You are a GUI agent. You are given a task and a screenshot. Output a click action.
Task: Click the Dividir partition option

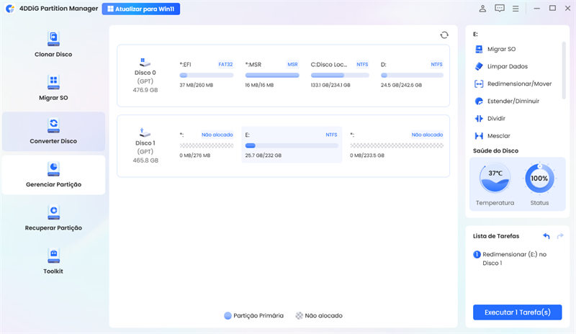tap(498, 118)
